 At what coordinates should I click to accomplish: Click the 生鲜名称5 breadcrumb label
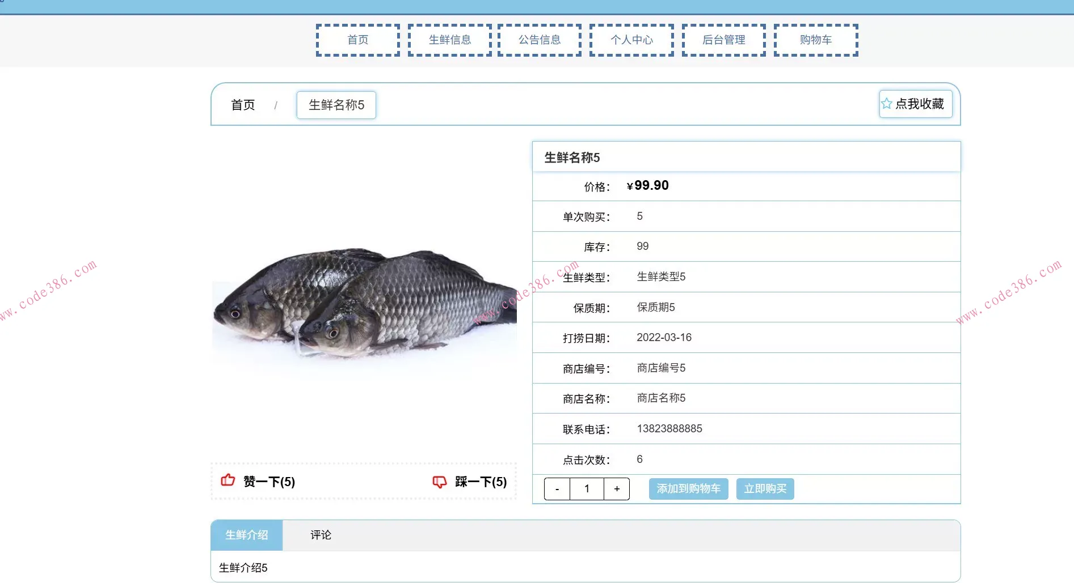(336, 105)
